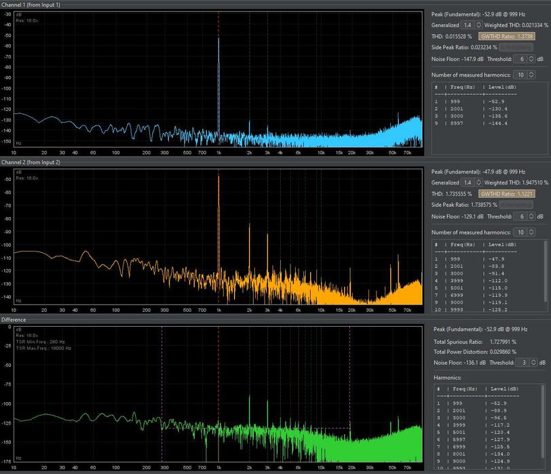Viewport: 551px width, 474px height.
Task: Click Difference Noise Floor -136.1 dB readout
Action: tap(459, 363)
